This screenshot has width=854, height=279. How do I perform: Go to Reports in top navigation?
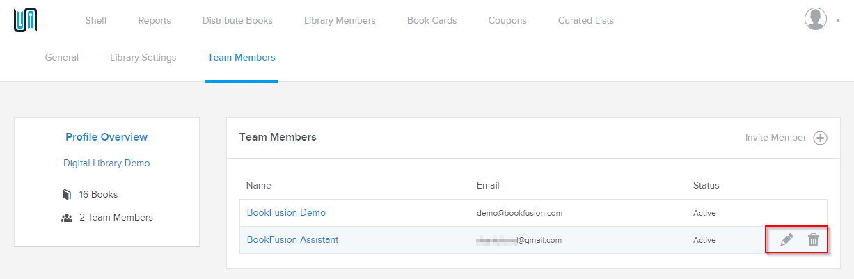pos(155,20)
